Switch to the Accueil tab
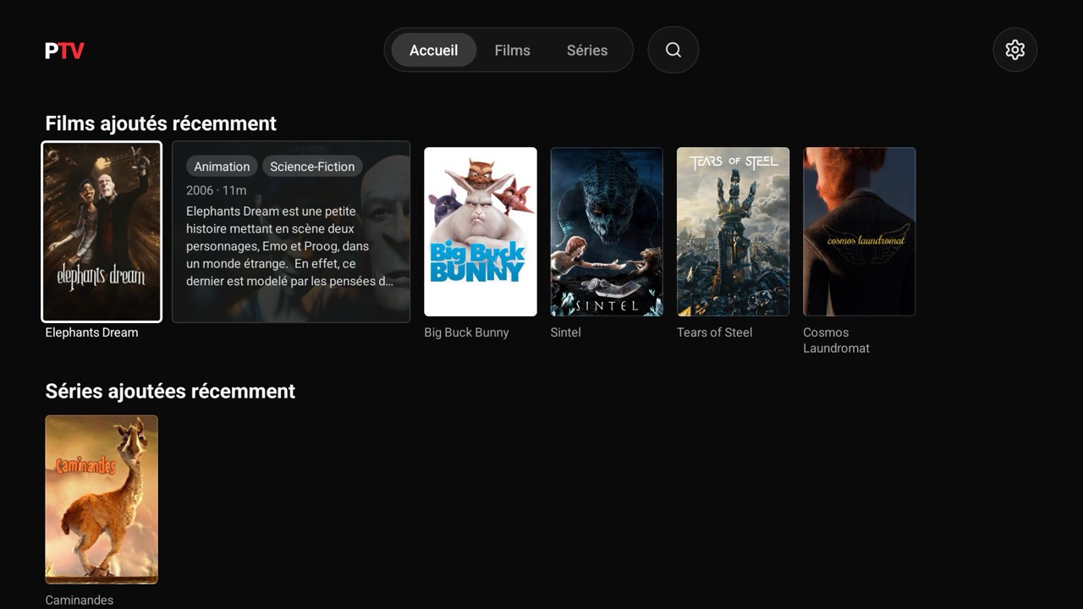Image resolution: width=1083 pixels, height=609 pixels. click(434, 50)
